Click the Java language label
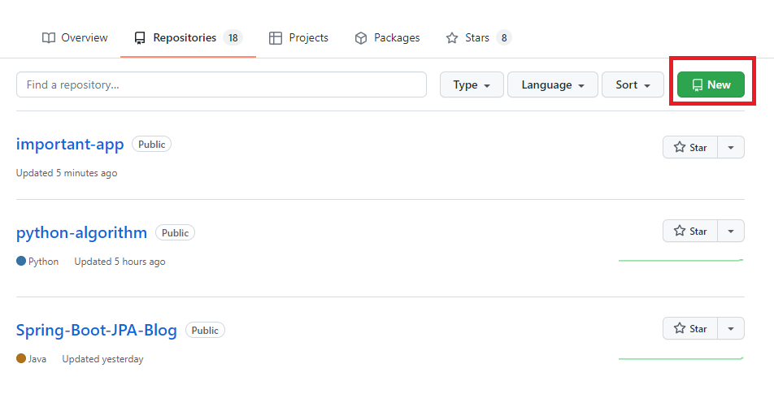 point(37,359)
